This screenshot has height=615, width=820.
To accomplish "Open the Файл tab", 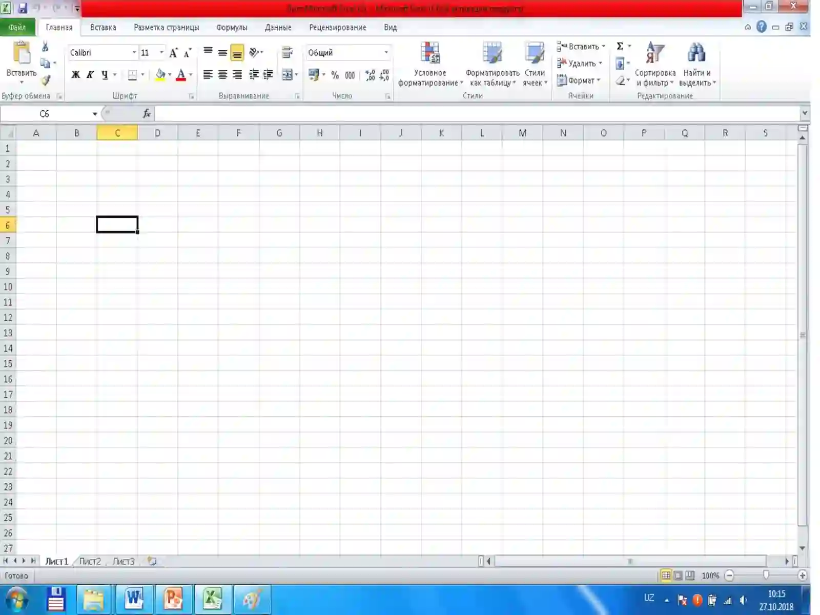I will coord(17,27).
